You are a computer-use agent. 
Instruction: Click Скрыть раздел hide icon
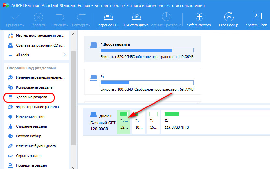10,156
